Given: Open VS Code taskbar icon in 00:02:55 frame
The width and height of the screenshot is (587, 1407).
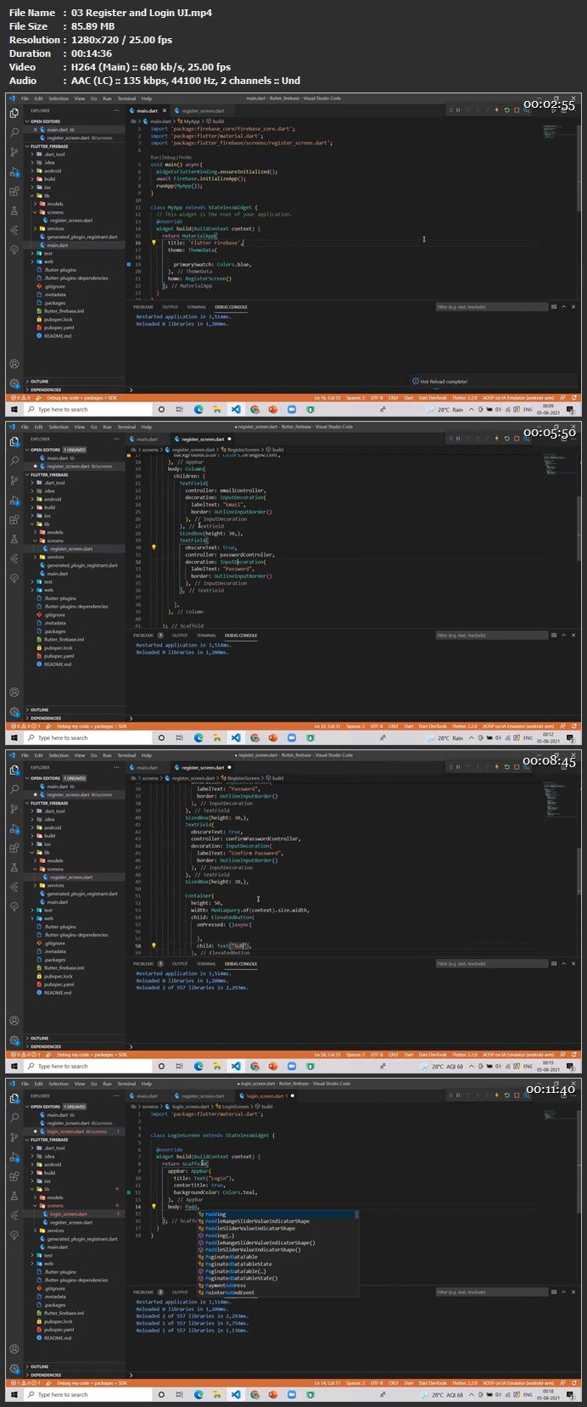Looking at the screenshot, I should tap(236, 409).
